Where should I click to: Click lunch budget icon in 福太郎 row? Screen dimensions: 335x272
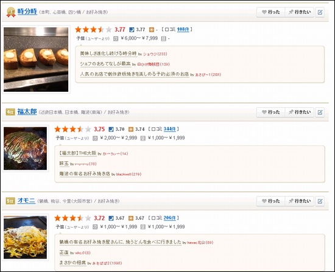coord(143,138)
